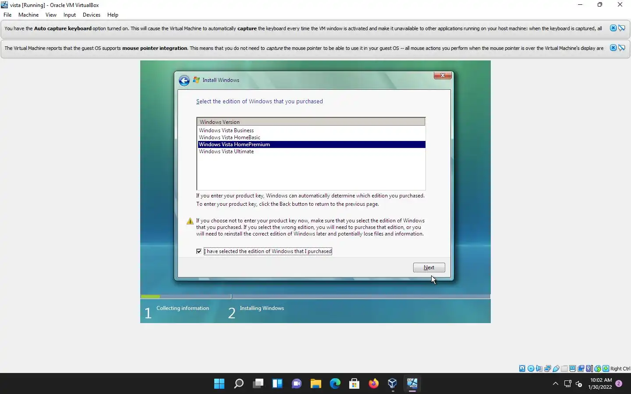Viewport: 631px width, 394px height.
Task: Go back using the blue arrow button
Action: 184,81
